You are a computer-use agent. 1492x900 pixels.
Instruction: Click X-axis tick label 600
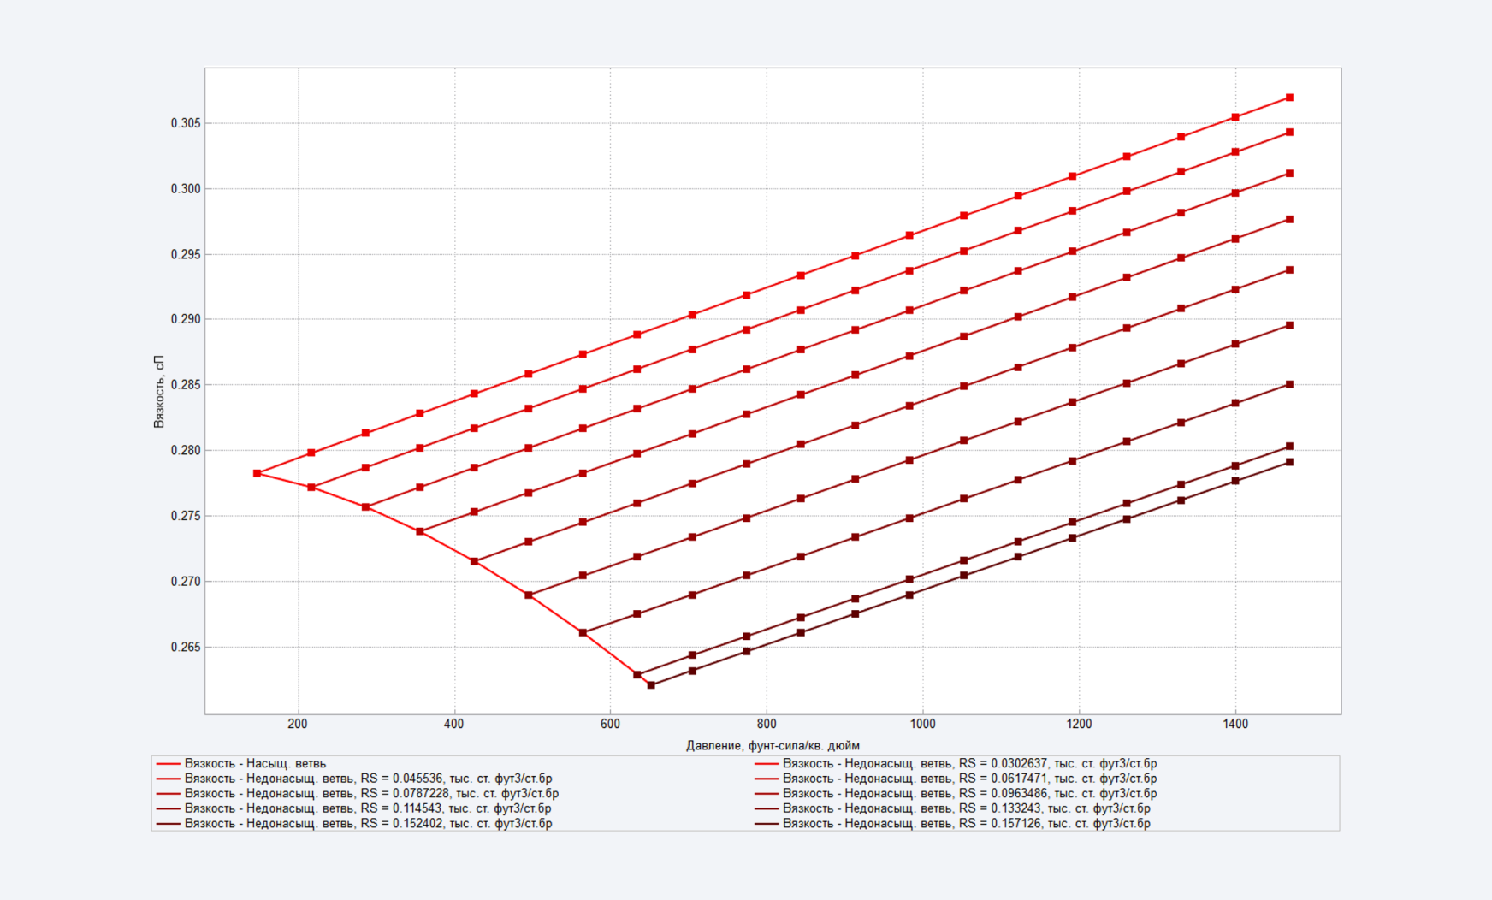(x=610, y=724)
